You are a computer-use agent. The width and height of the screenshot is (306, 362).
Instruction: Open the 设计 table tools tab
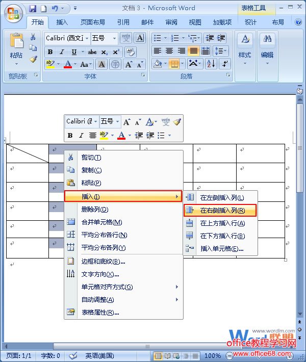click(x=250, y=22)
